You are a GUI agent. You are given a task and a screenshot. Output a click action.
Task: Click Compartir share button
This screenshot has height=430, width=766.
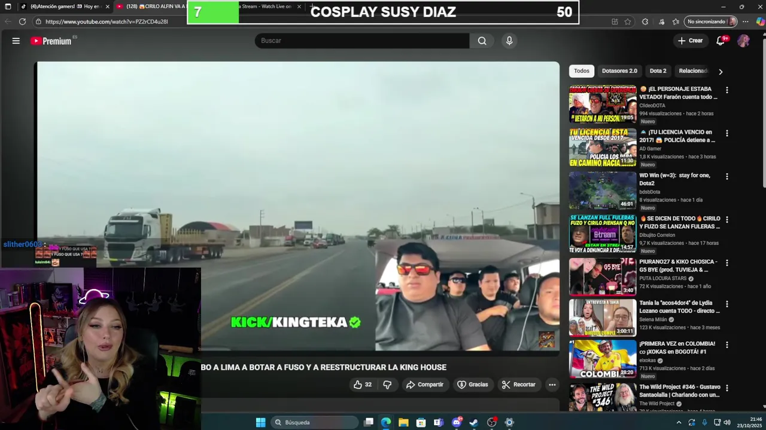[x=424, y=385]
